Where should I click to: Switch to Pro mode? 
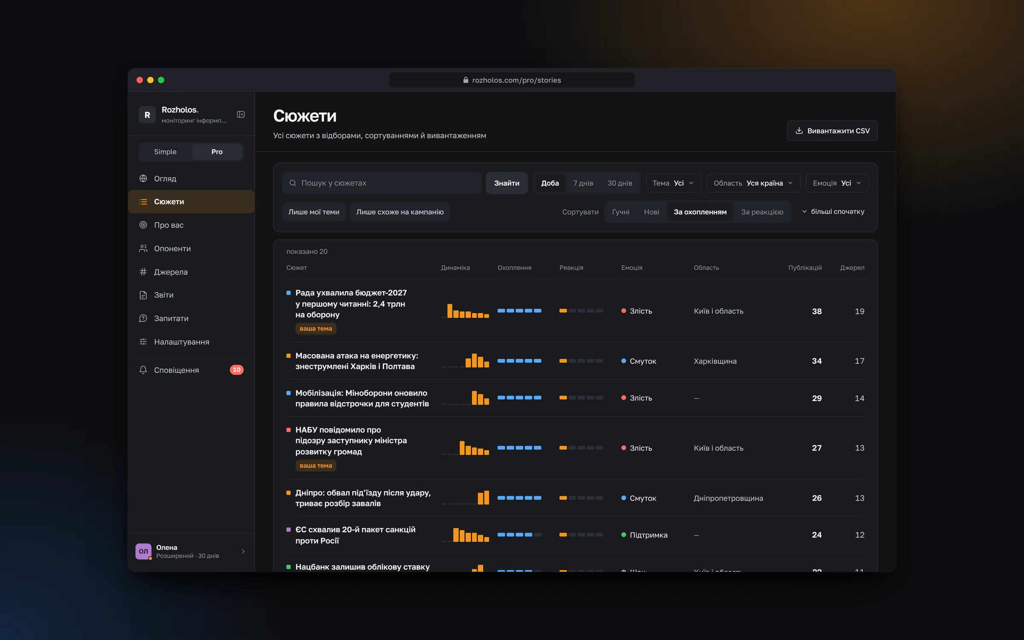tap(217, 152)
